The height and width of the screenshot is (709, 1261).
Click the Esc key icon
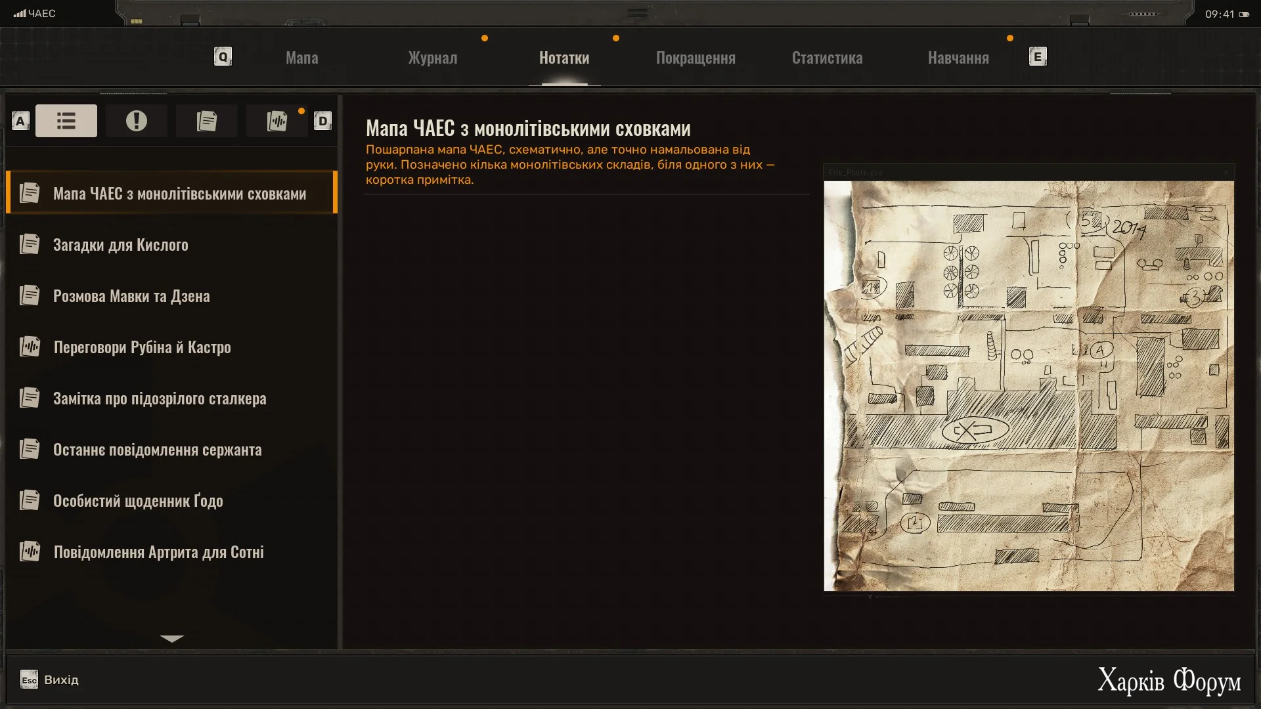click(x=29, y=679)
